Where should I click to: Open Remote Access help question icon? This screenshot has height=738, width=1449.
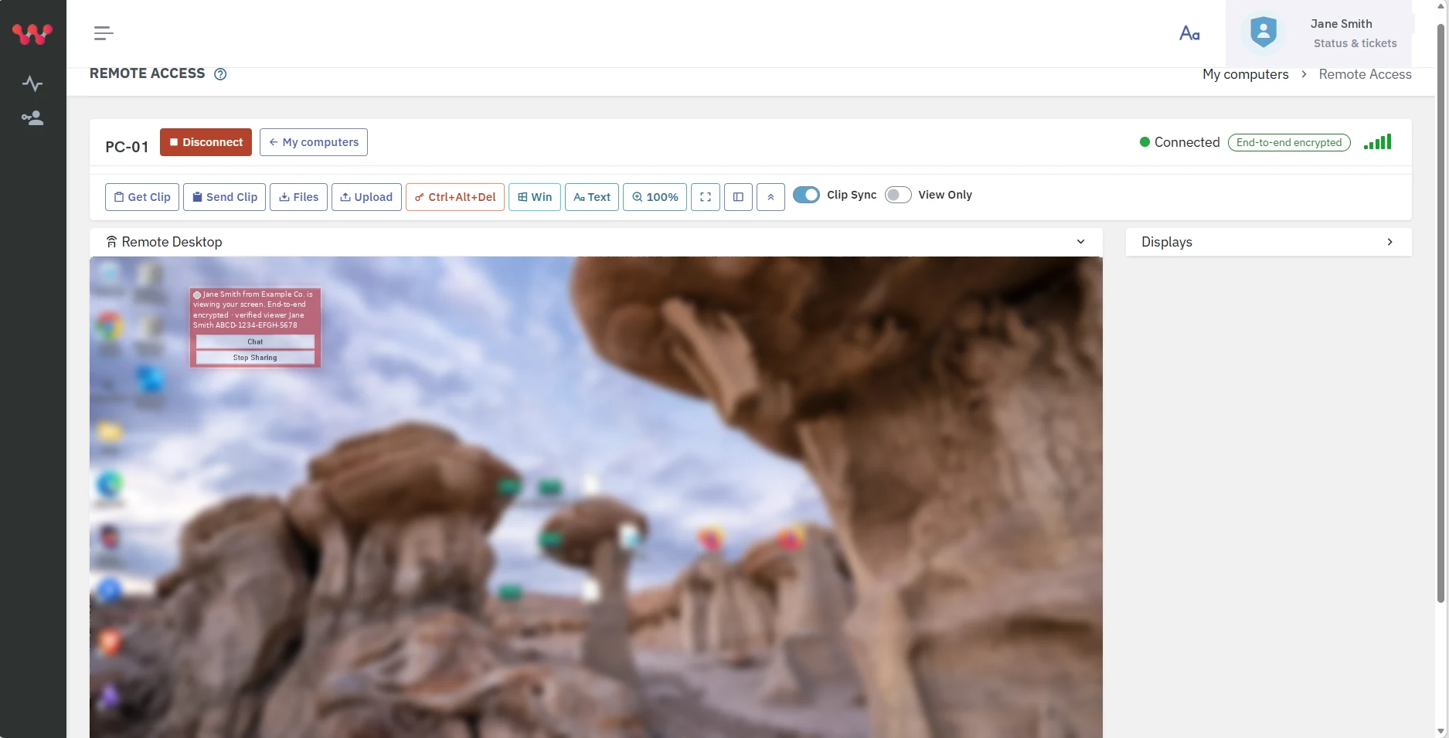(x=220, y=74)
